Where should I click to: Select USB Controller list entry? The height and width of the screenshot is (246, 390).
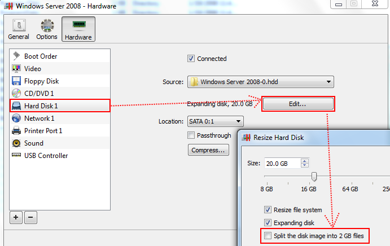[60, 156]
